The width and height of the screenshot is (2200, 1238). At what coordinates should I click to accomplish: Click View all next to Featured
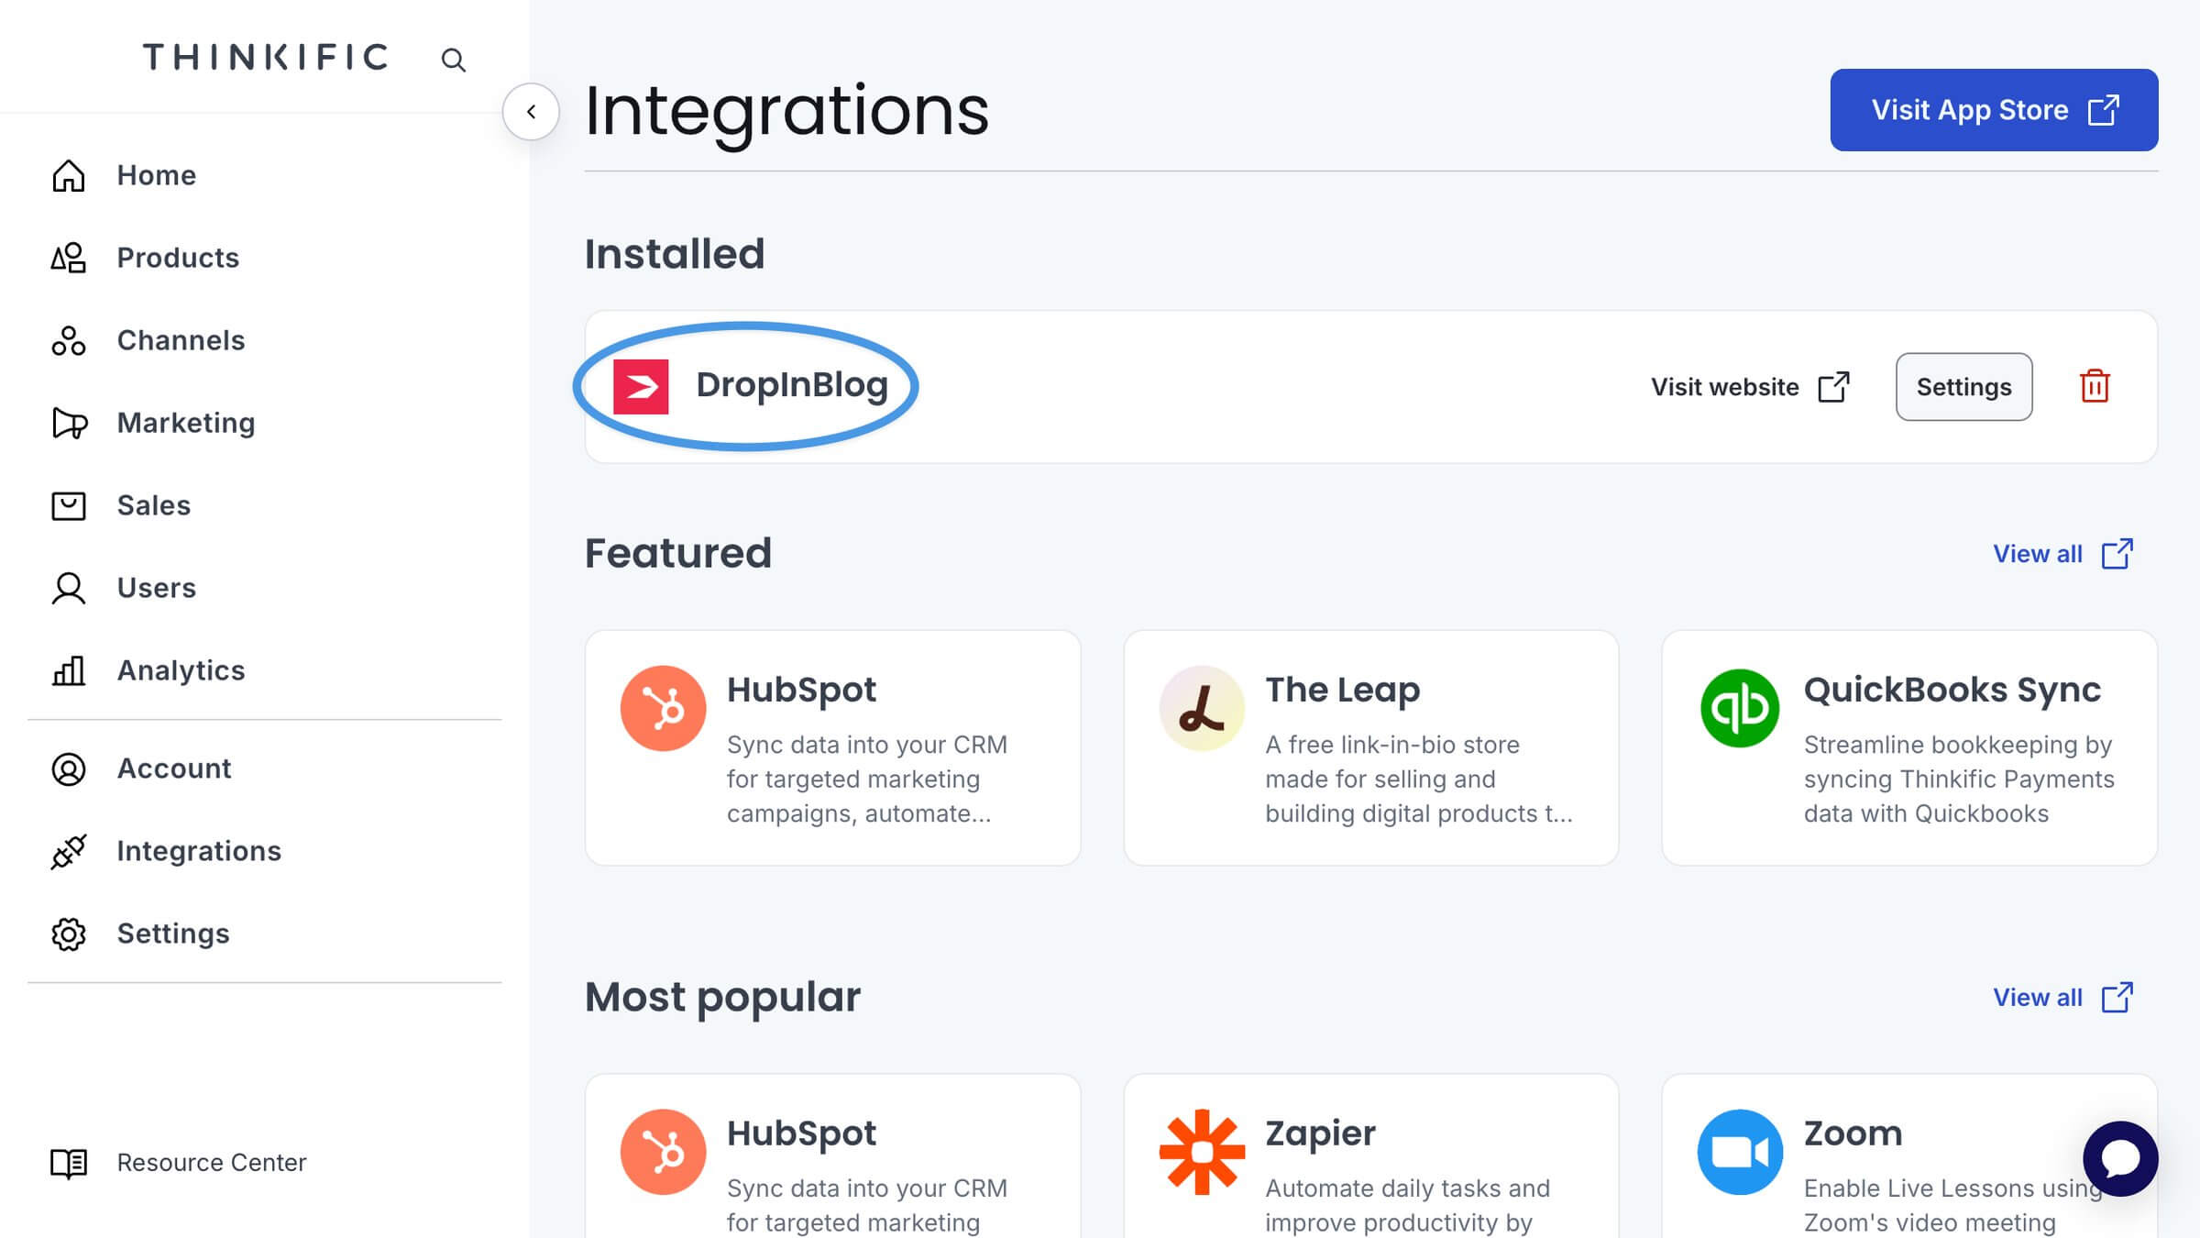(x=2062, y=554)
